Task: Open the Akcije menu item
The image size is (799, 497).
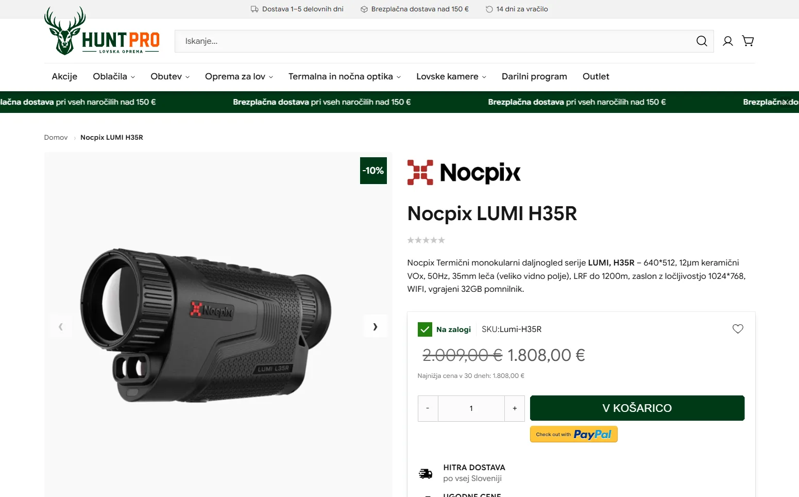Action: click(64, 76)
